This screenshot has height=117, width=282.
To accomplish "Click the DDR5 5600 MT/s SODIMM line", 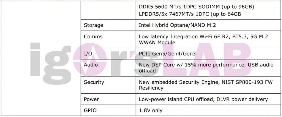I will coord(196,7).
